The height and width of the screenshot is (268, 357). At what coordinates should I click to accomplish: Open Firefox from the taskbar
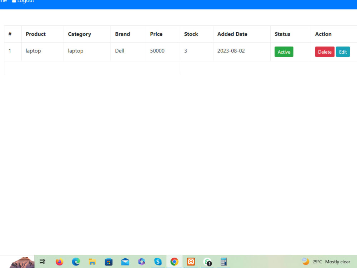coord(59,262)
